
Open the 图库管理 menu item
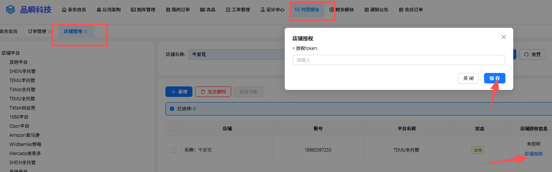[x=143, y=10]
